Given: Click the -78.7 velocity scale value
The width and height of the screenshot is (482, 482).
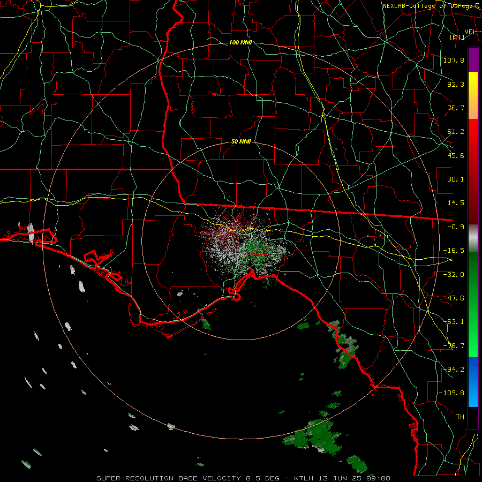Looking at the screenshot, I should coord(454,346).
